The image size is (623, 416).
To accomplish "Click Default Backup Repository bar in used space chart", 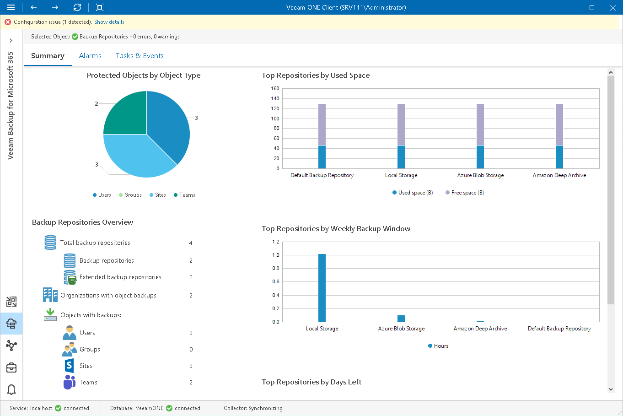I will click(322, 136).
